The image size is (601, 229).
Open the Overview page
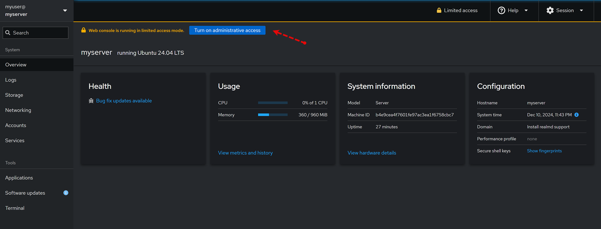tap(37, 65)
